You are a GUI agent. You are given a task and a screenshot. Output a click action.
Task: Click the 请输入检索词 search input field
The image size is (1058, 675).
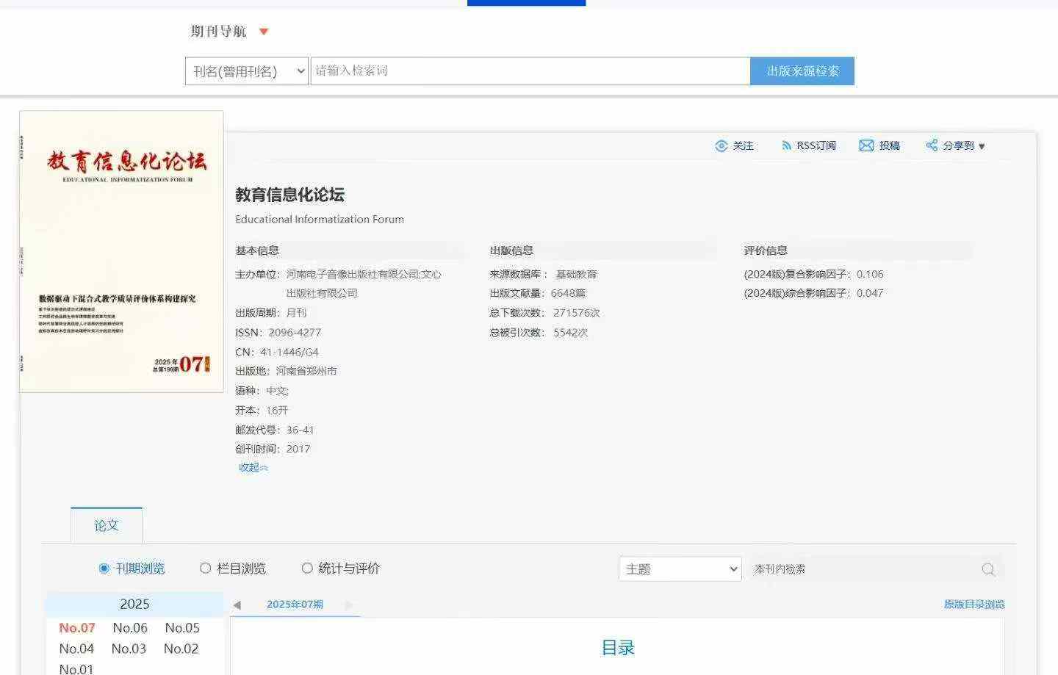[x=529, y=71]
